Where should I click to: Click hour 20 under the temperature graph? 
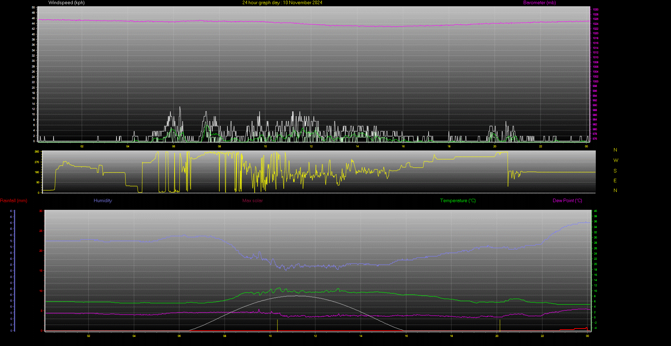coord(497,336)
